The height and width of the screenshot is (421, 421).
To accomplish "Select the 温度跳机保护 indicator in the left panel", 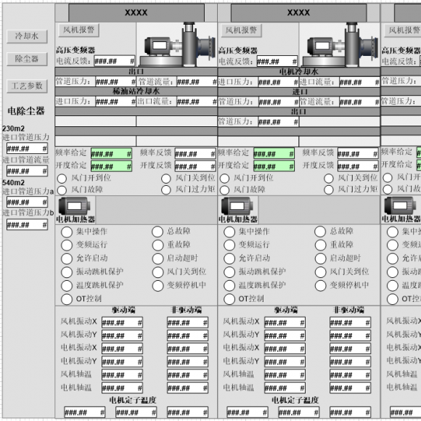I will tap(67, 285).
